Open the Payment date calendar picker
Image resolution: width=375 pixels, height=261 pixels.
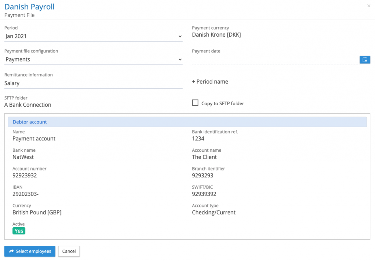click(x=365, y=60)
